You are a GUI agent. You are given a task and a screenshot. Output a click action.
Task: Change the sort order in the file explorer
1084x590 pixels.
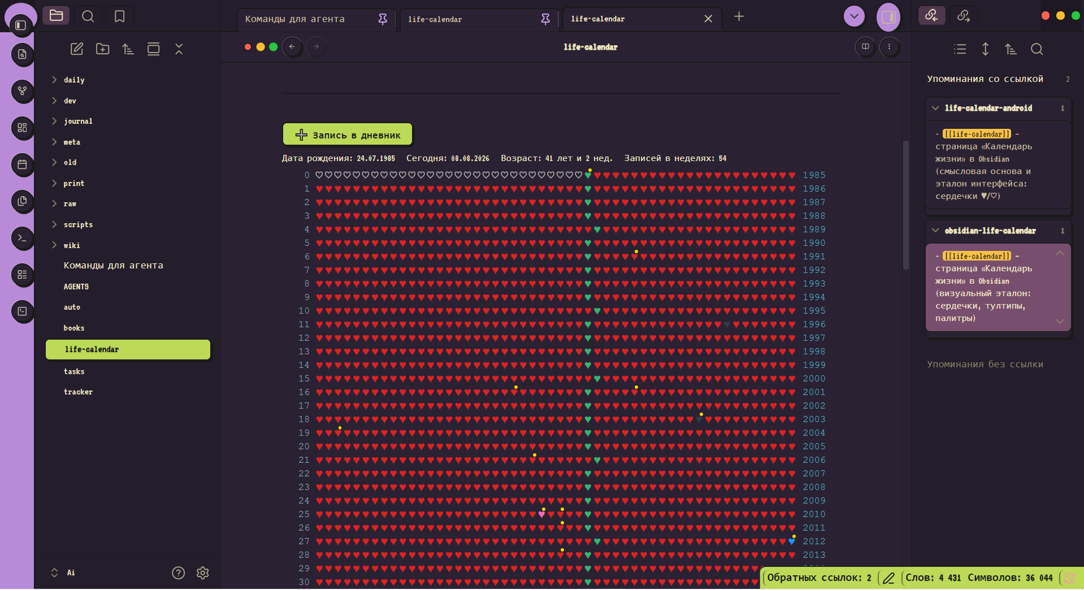[128, 49]
